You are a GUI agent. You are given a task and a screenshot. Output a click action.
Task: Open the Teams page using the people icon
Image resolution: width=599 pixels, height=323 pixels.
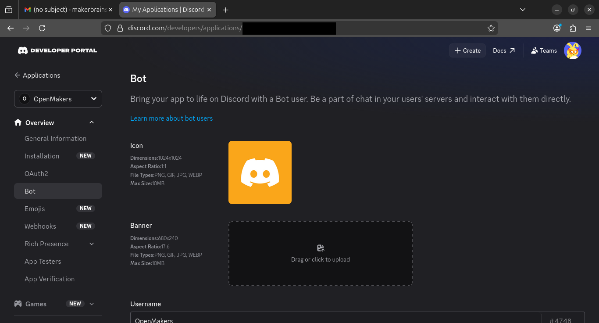pyautogui.click(x=544, y=50)
